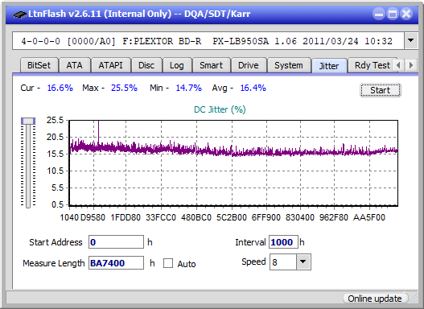The height and width of the screenshot is (309, 424).
Task: Enable the Auto measure length checkbox
Action: (x=168, y=263)
